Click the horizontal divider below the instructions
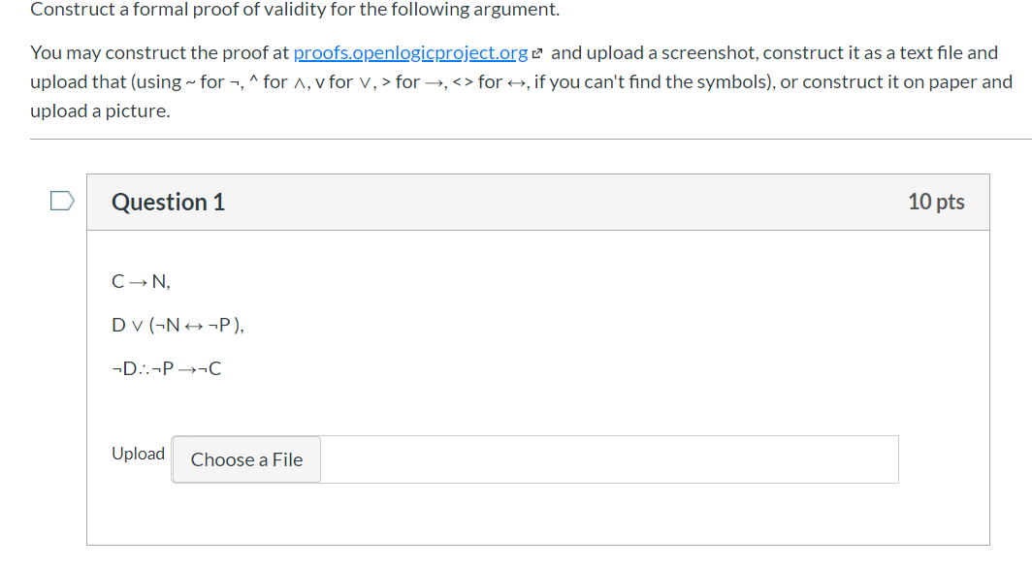 point(531,139)
